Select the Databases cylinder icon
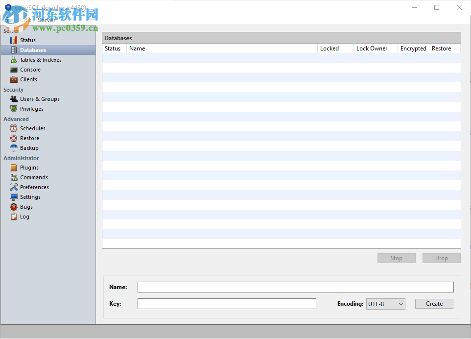Viewport: 471px width, 339px height. [14, 50]
